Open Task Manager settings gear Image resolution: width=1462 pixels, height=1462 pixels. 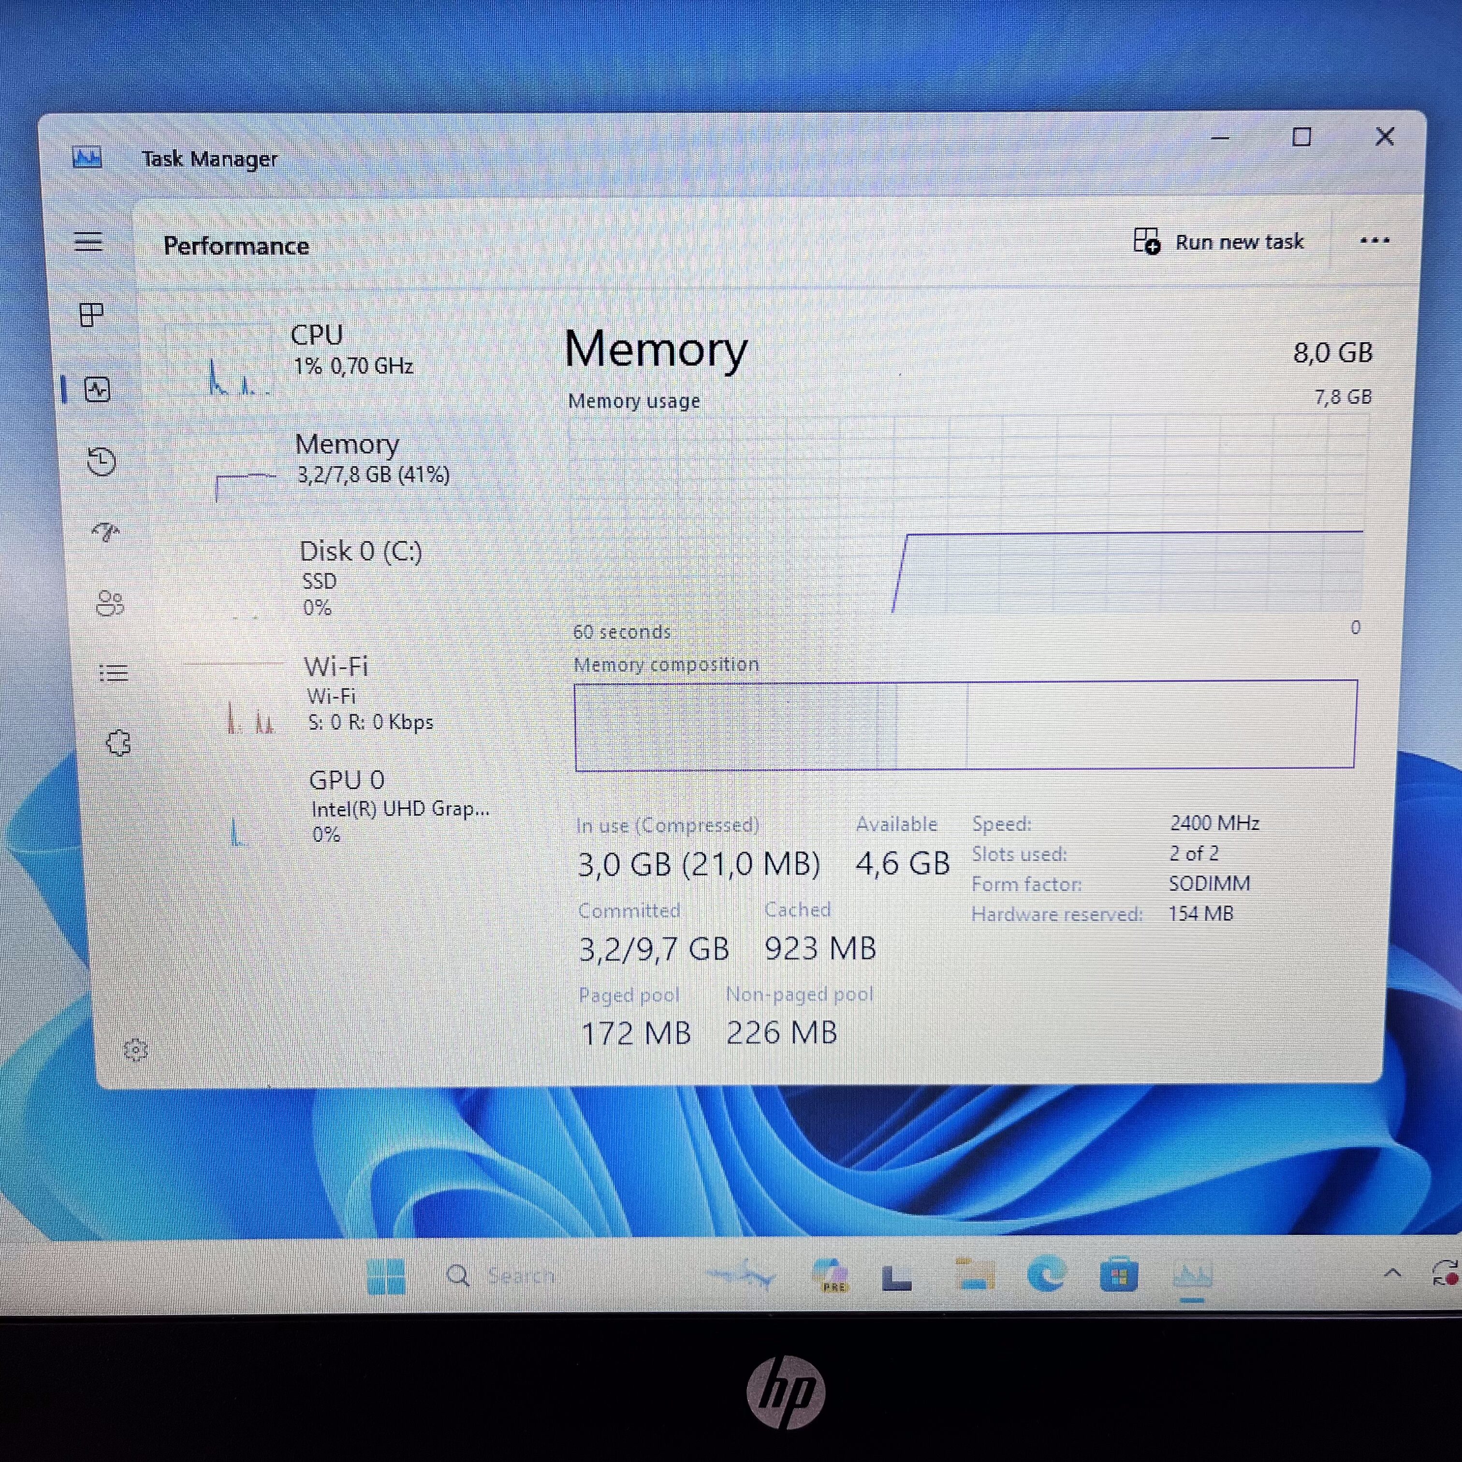coord(135,1050)
